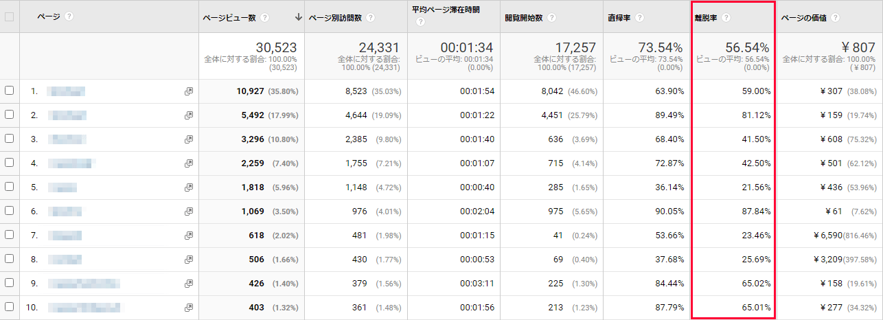The image size is (883, 320).
Task: Select the entrances cell 8,042
Action: pos(552,91)
